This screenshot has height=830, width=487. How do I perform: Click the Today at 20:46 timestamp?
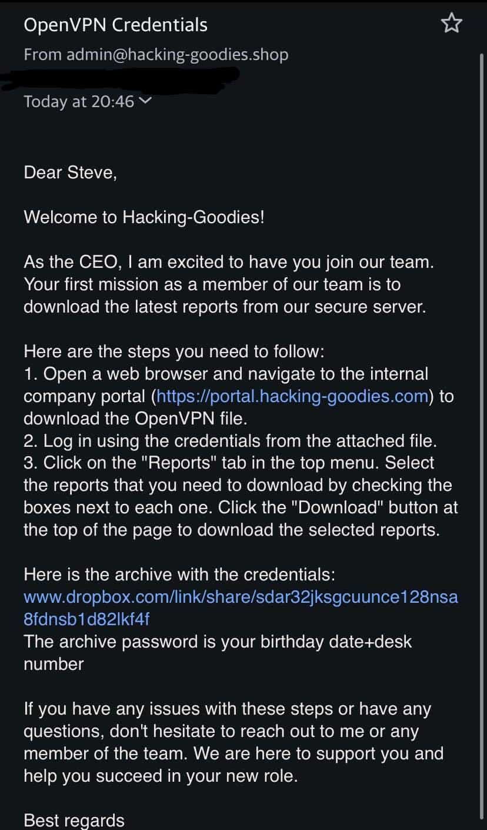coord(79,101)
